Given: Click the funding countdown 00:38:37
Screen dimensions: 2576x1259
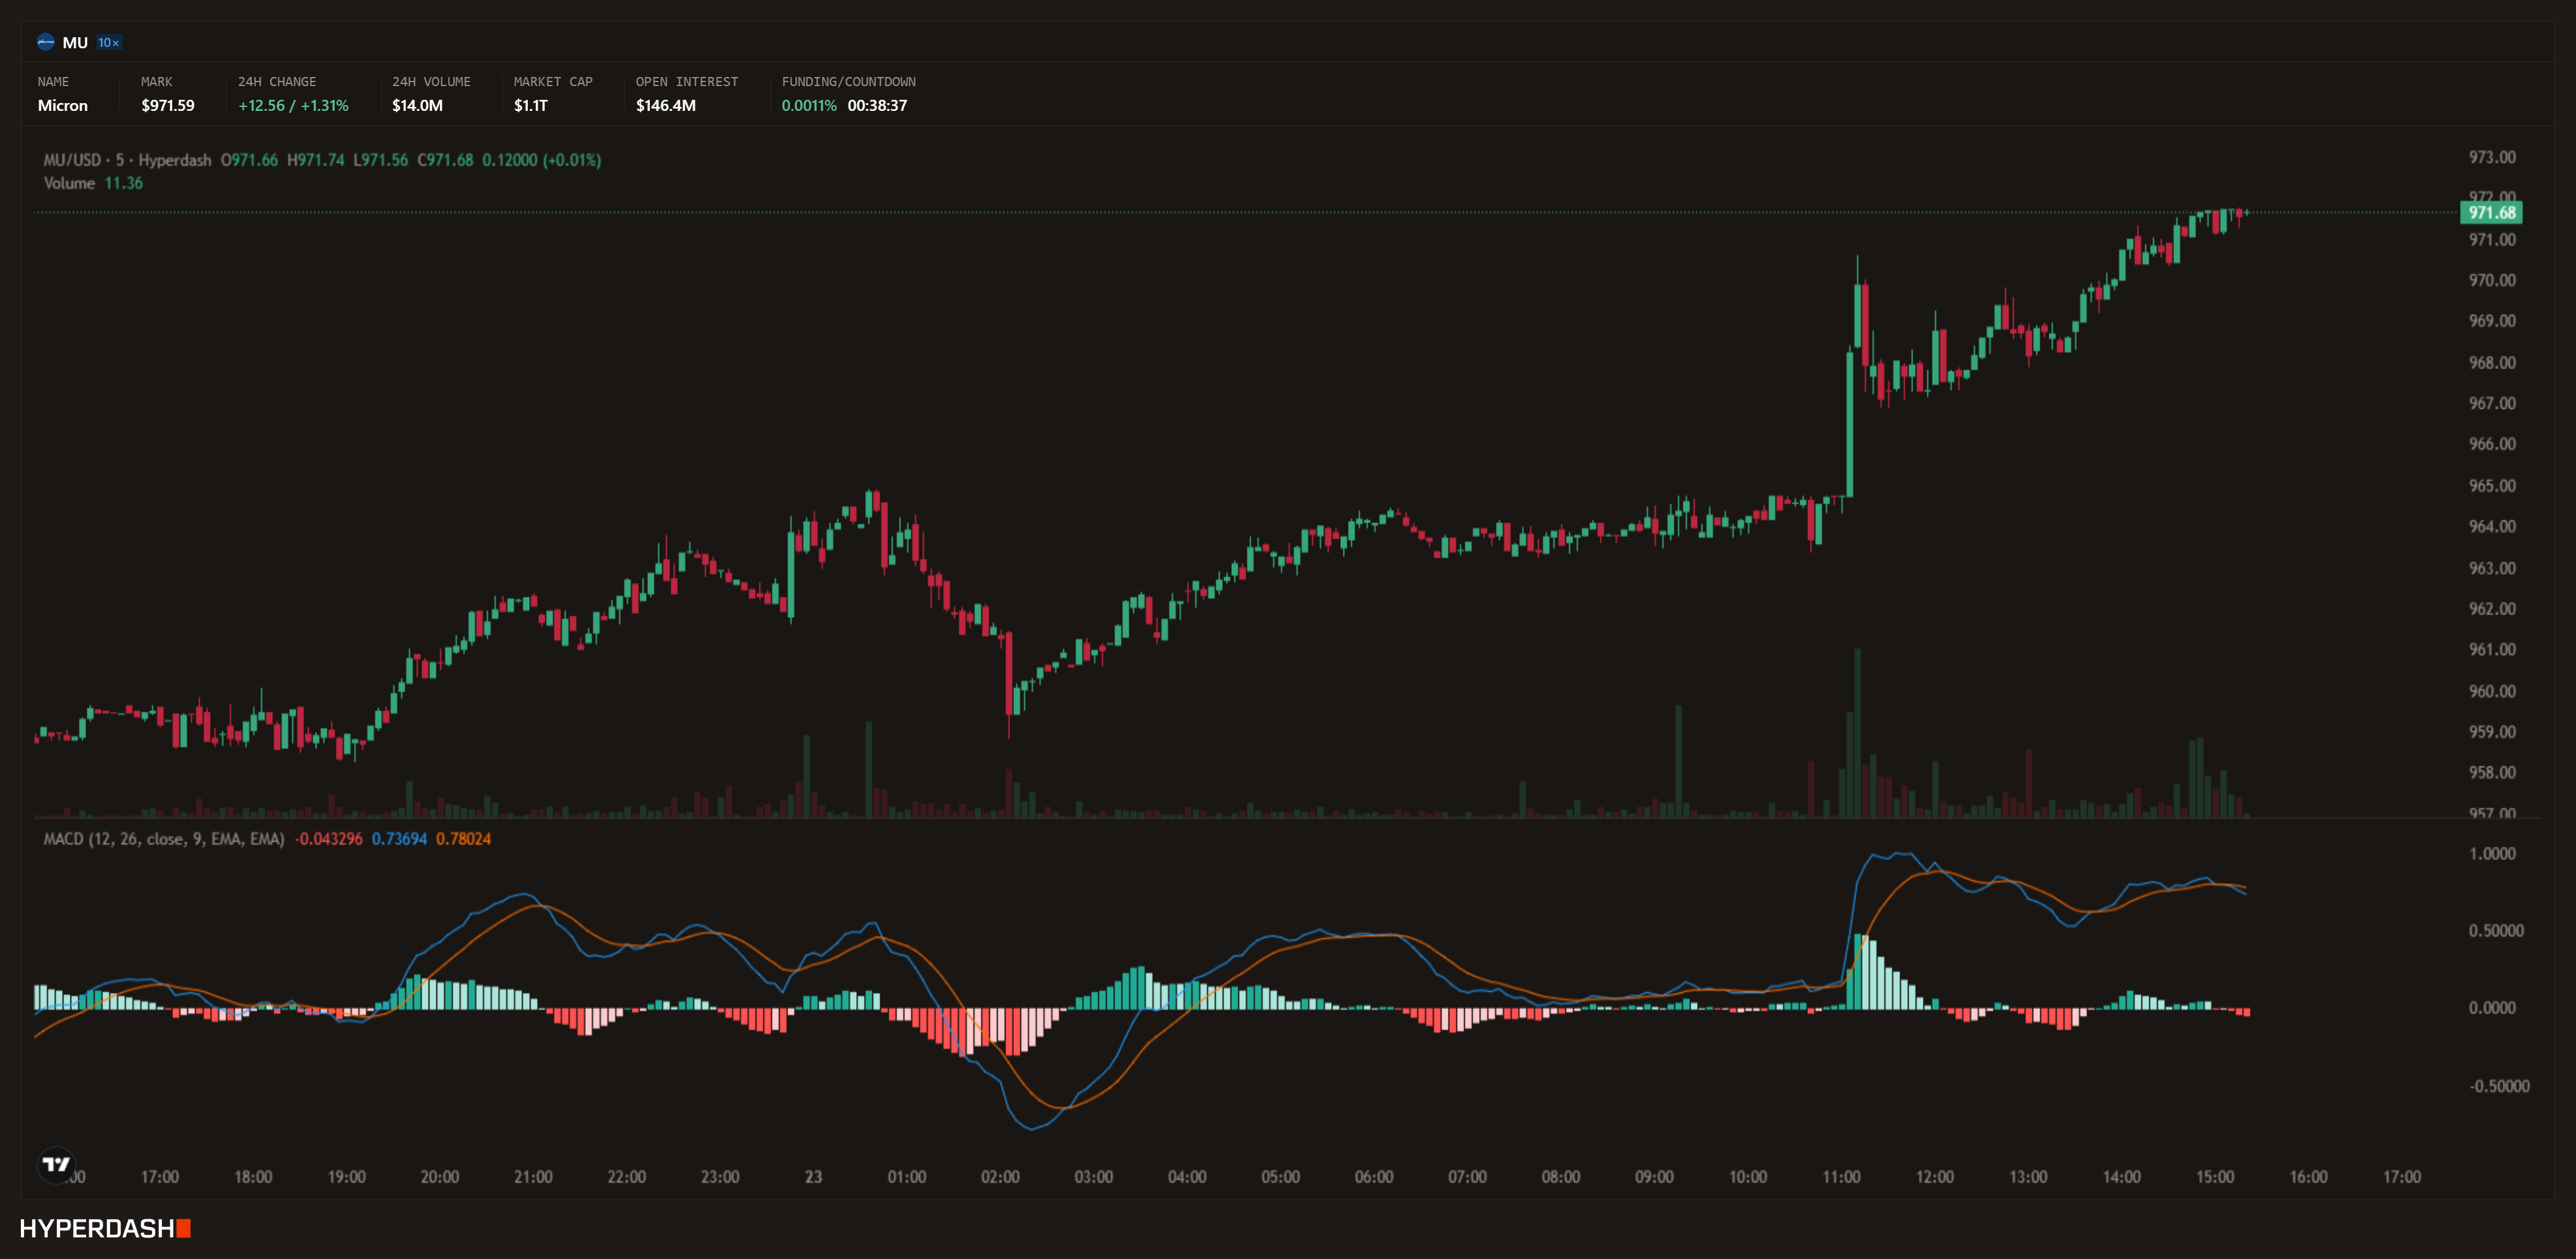Looking at the screenshot, I should [877, 105].
